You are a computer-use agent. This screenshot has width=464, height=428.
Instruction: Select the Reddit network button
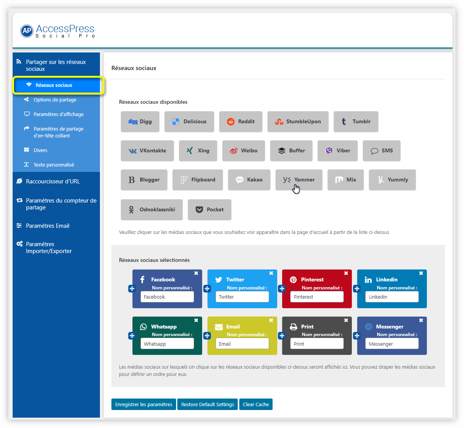(241, 122)
